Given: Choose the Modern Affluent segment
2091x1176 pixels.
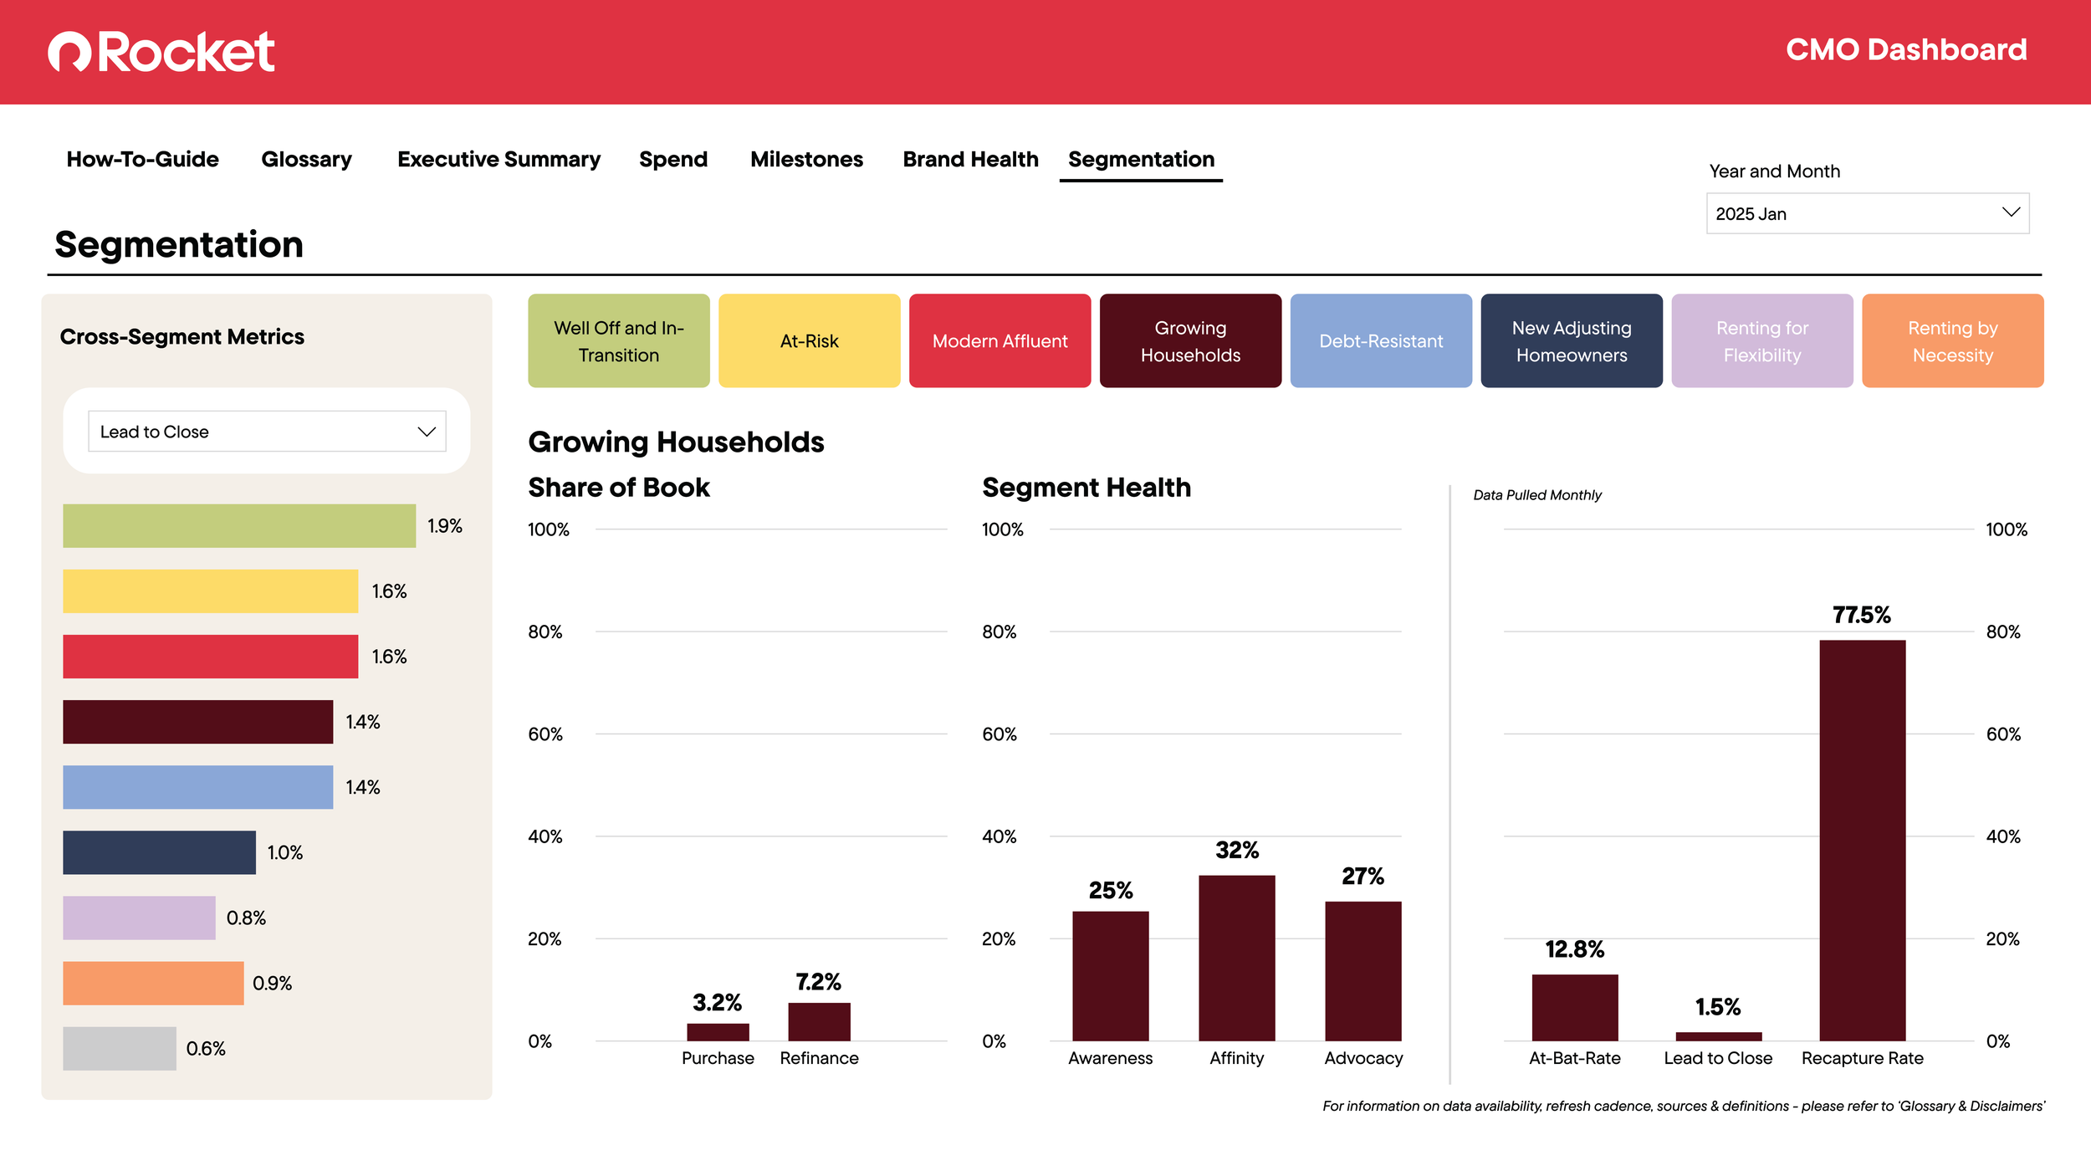Looking at the screenshot, I should pyautogui.click(x=999, y=340).
